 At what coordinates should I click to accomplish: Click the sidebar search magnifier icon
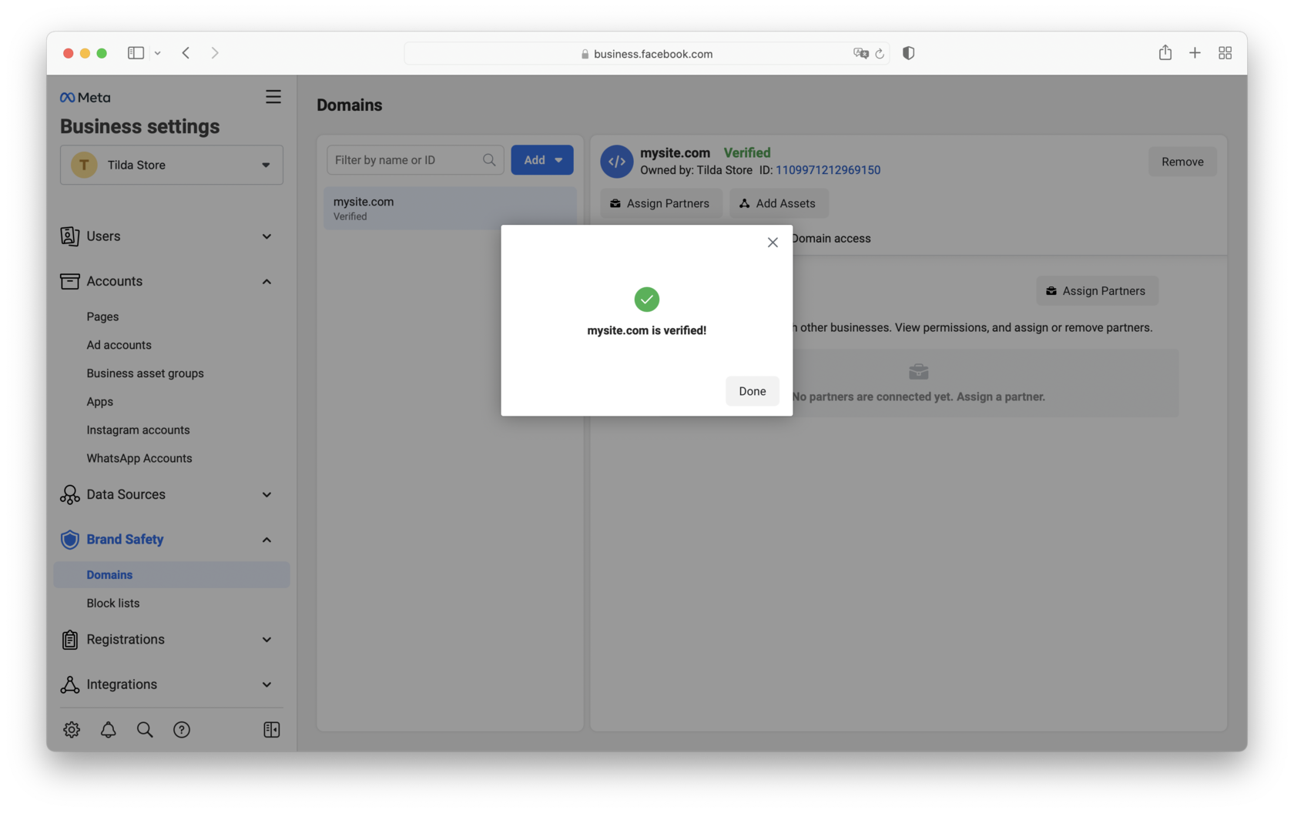145,729
